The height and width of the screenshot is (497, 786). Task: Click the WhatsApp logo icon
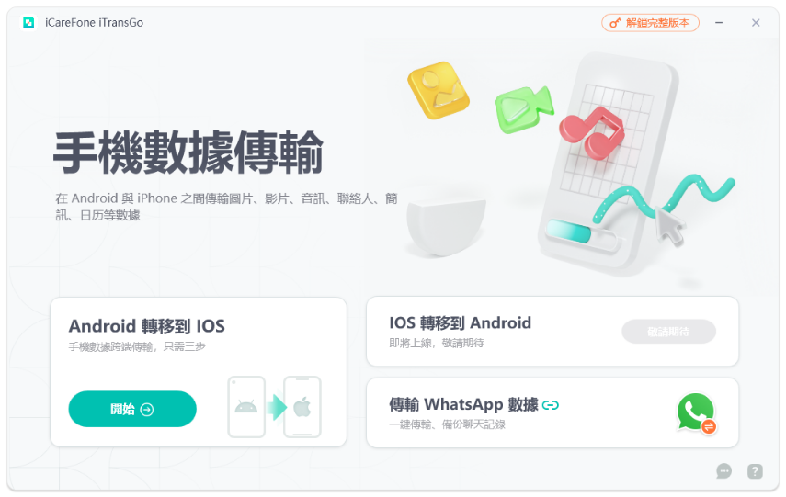(x=696, y=412)
